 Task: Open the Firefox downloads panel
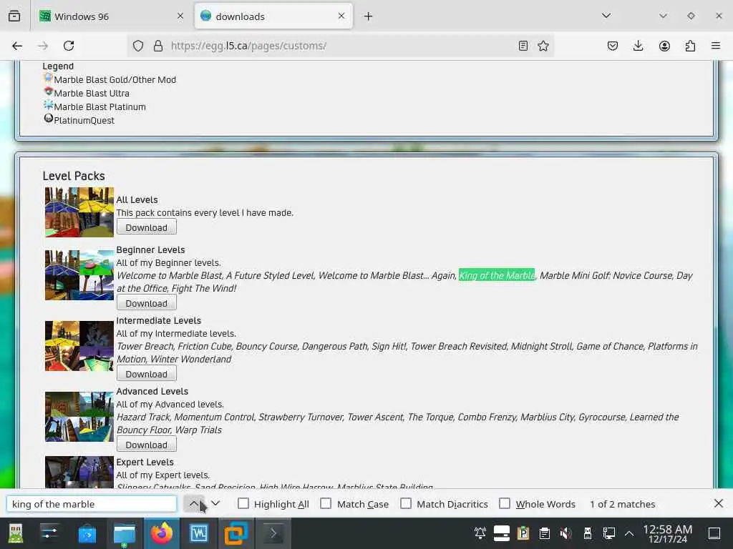tap(638, 46)
